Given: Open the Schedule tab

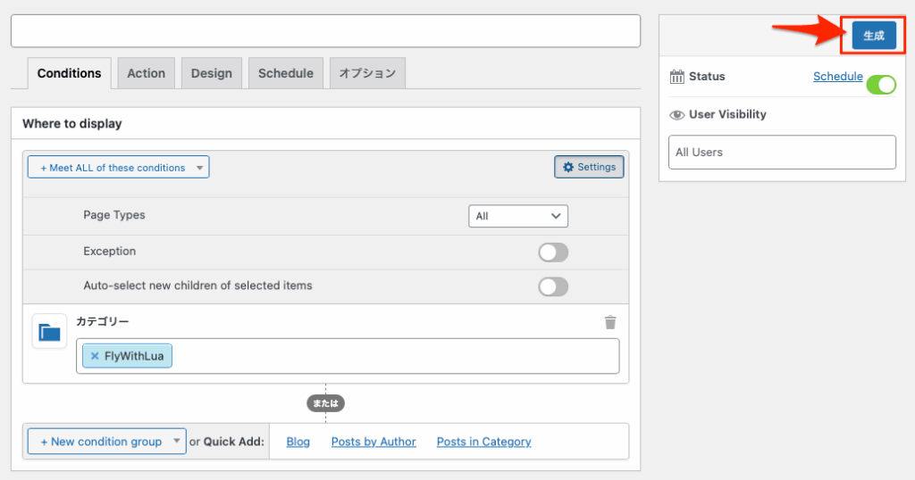Looking at the screenshot, I should point(285,73).
